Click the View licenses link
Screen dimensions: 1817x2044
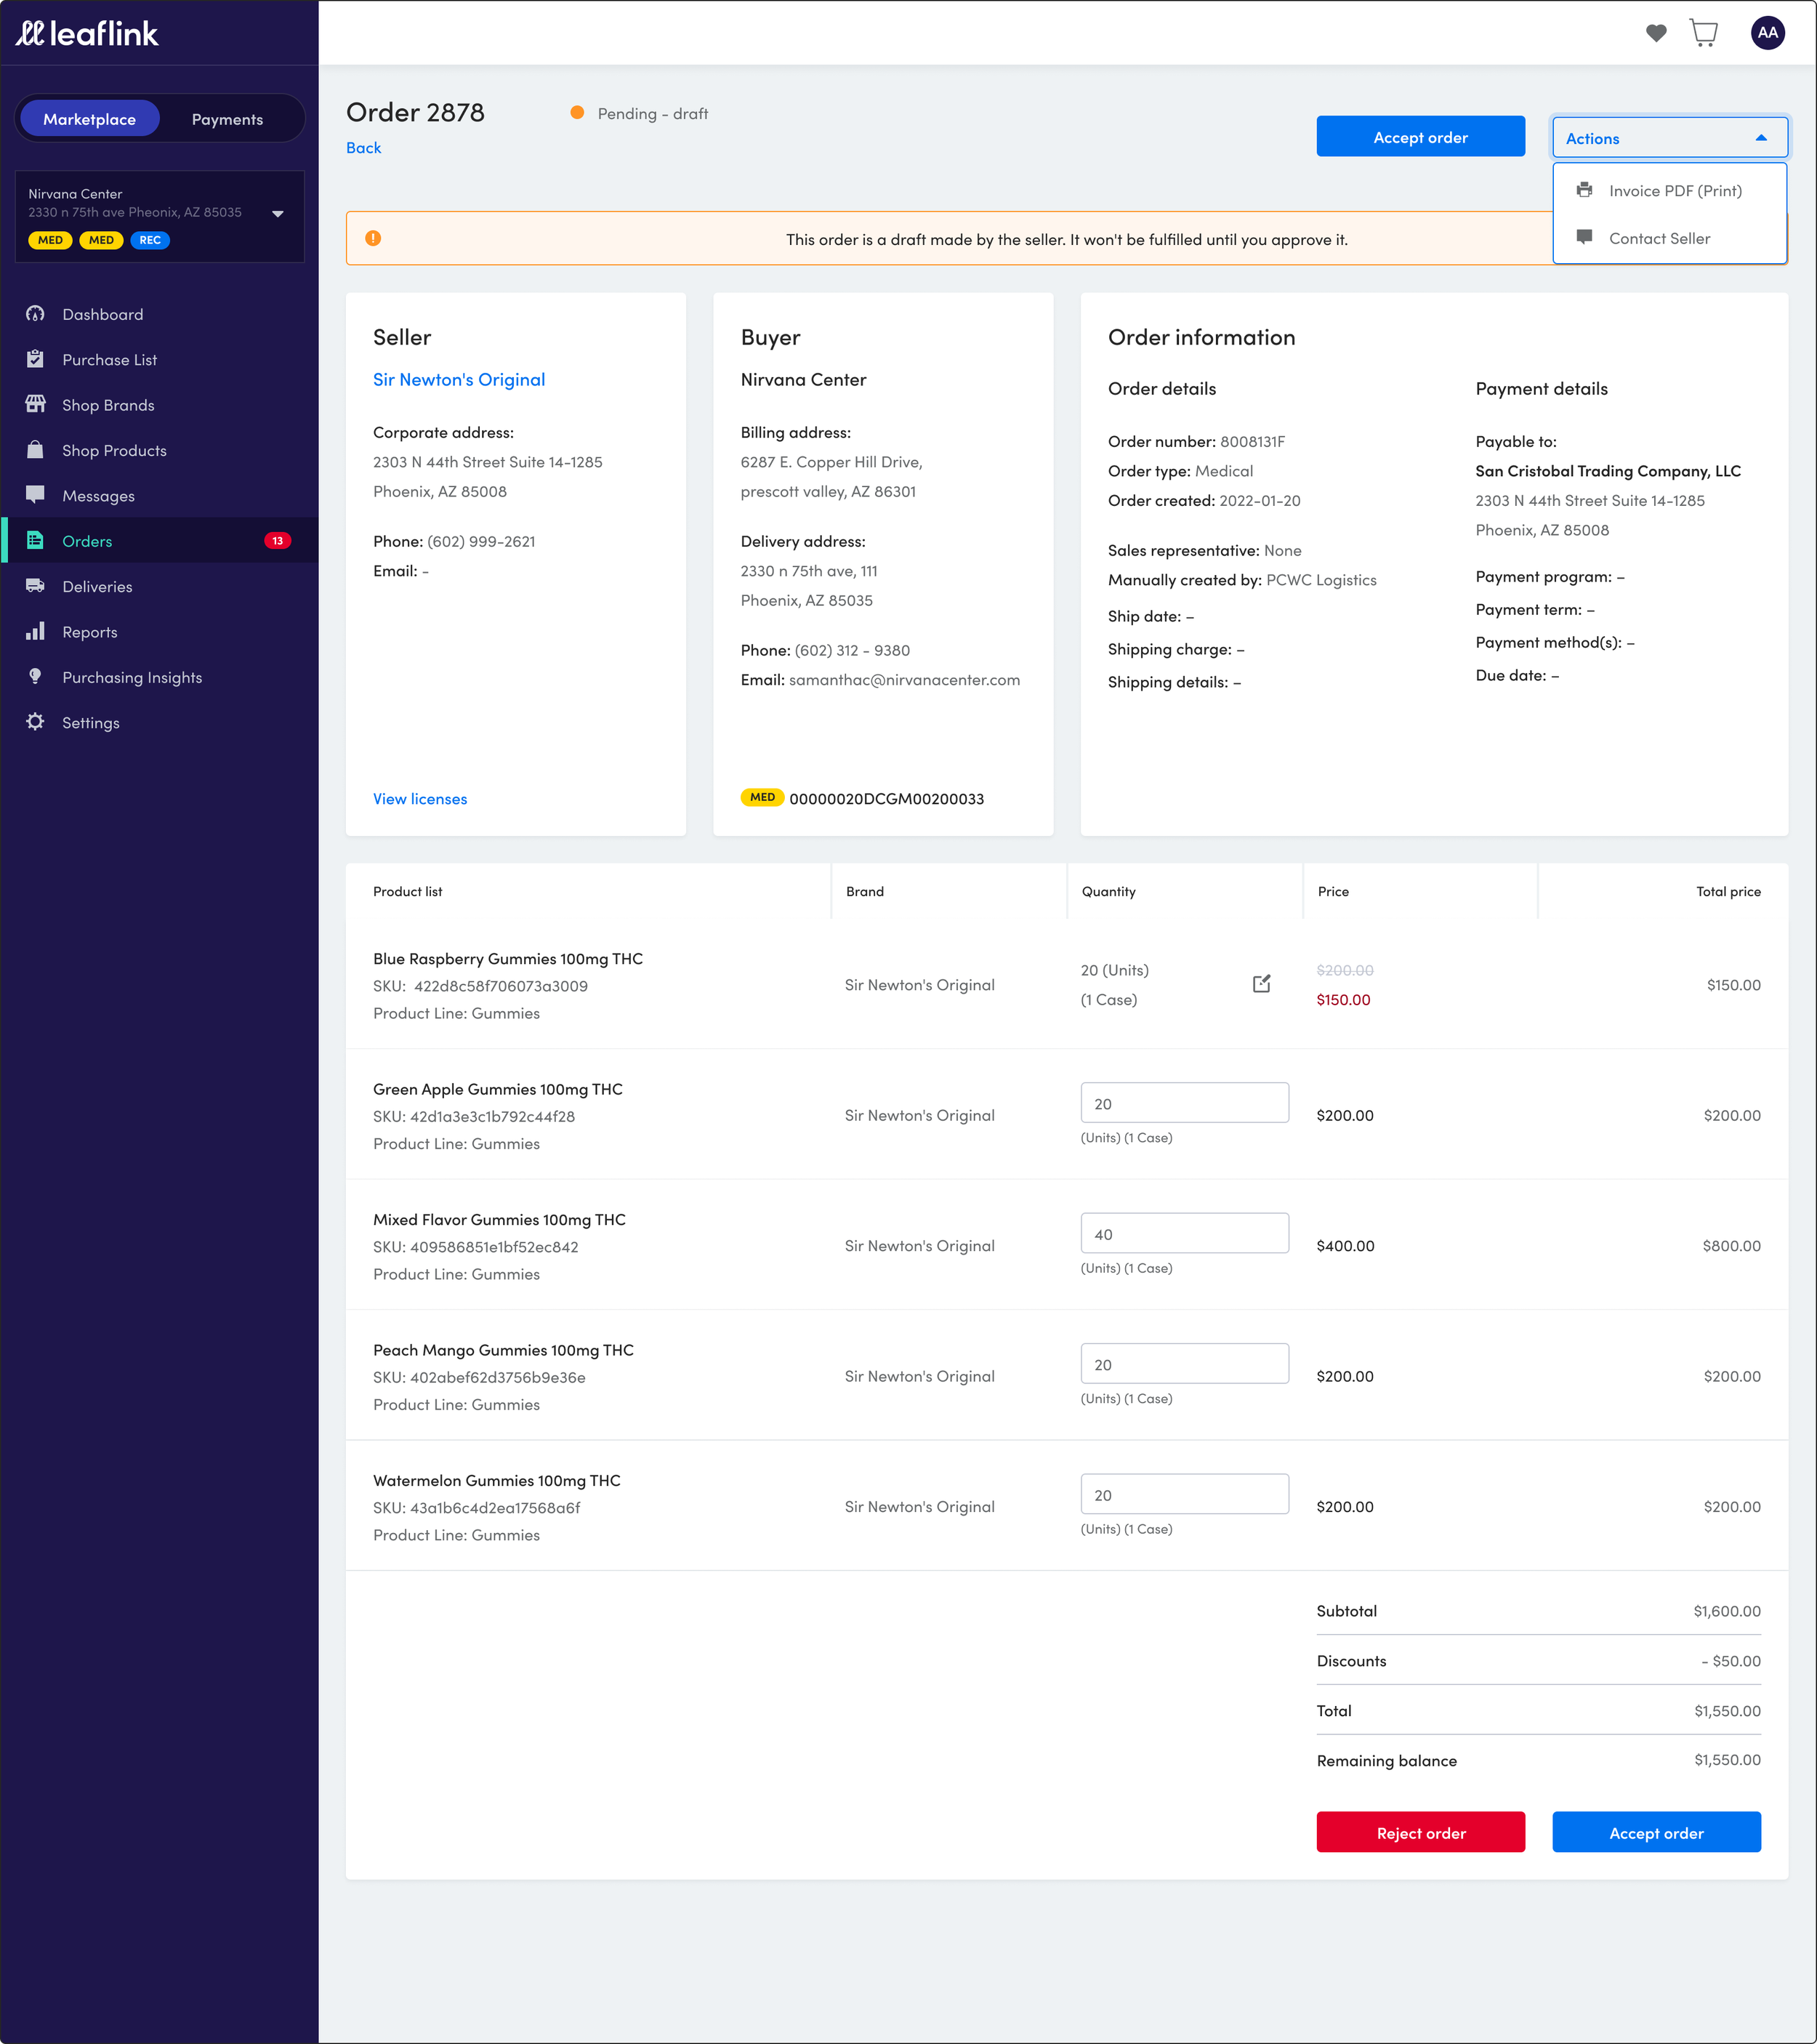[419, 799]
